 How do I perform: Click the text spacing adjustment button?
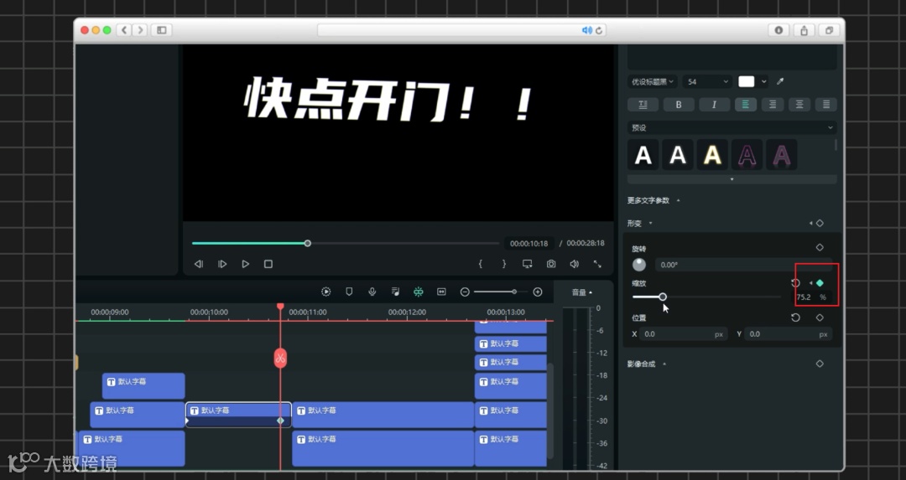point(643,105)
